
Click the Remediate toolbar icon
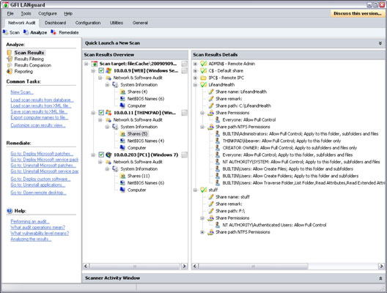point(53,32)
